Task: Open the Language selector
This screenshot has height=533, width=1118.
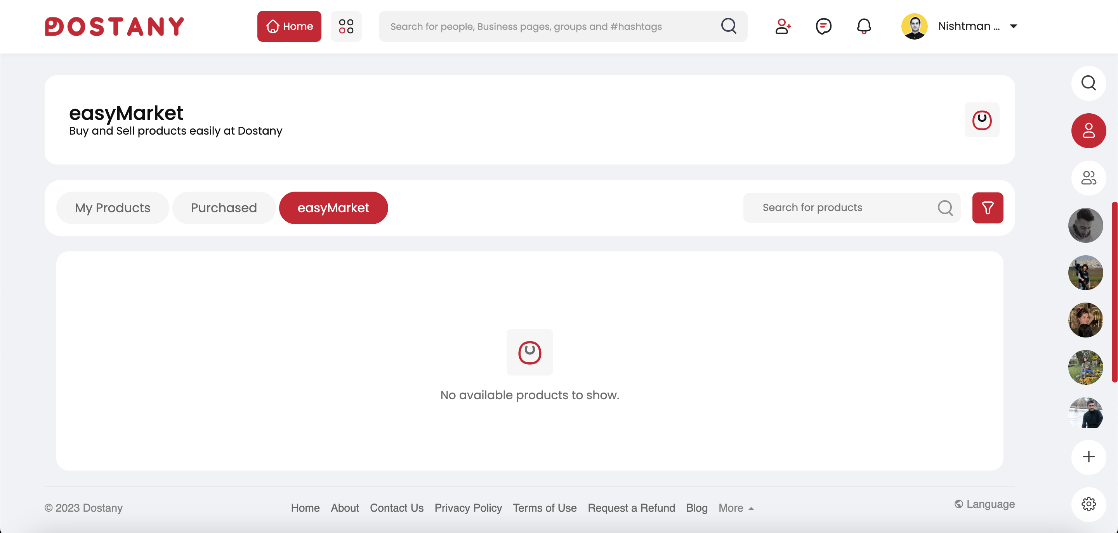Action: pos(984,504)
